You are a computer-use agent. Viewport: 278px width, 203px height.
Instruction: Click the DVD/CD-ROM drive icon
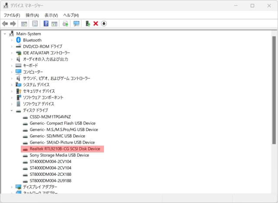coord(19,46)
